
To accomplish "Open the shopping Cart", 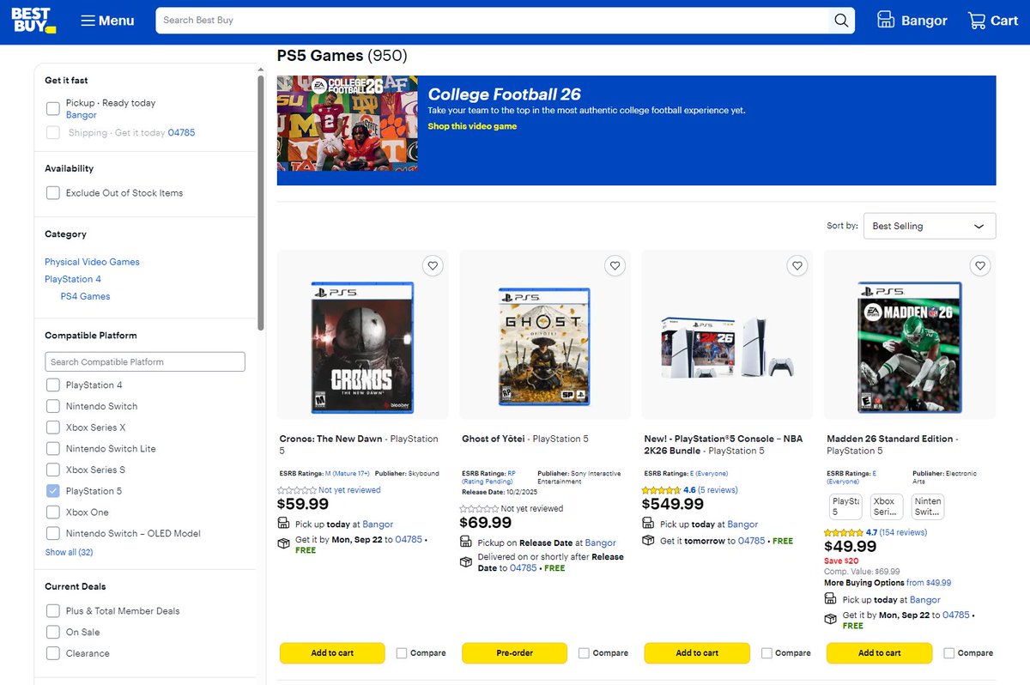I will click(992, 21).
